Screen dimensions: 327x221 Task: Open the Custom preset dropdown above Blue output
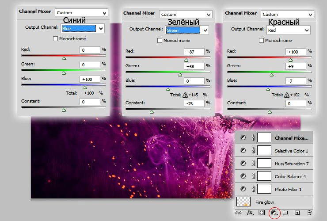pos(81,13)
